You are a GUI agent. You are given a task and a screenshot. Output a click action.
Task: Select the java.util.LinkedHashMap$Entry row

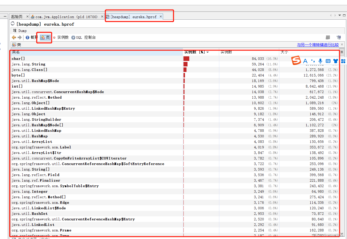pos(175,108)
